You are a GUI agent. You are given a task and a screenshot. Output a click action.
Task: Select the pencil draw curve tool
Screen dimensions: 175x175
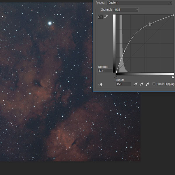106,17
